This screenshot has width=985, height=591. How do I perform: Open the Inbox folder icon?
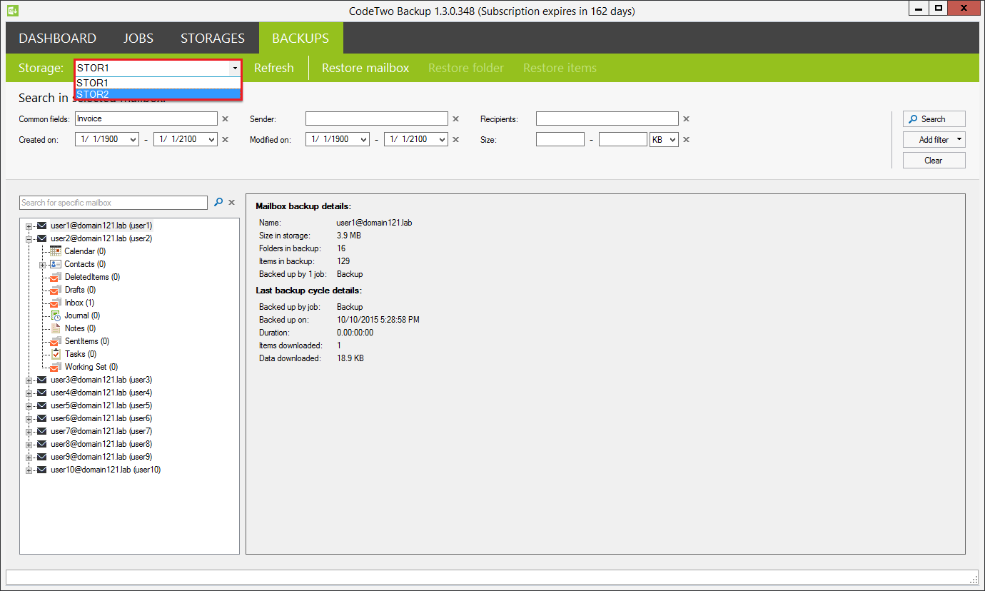tap(54, 302)
